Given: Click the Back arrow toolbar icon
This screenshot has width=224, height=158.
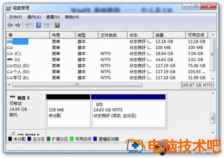Looking at the screenshot, I should point(10,26).
